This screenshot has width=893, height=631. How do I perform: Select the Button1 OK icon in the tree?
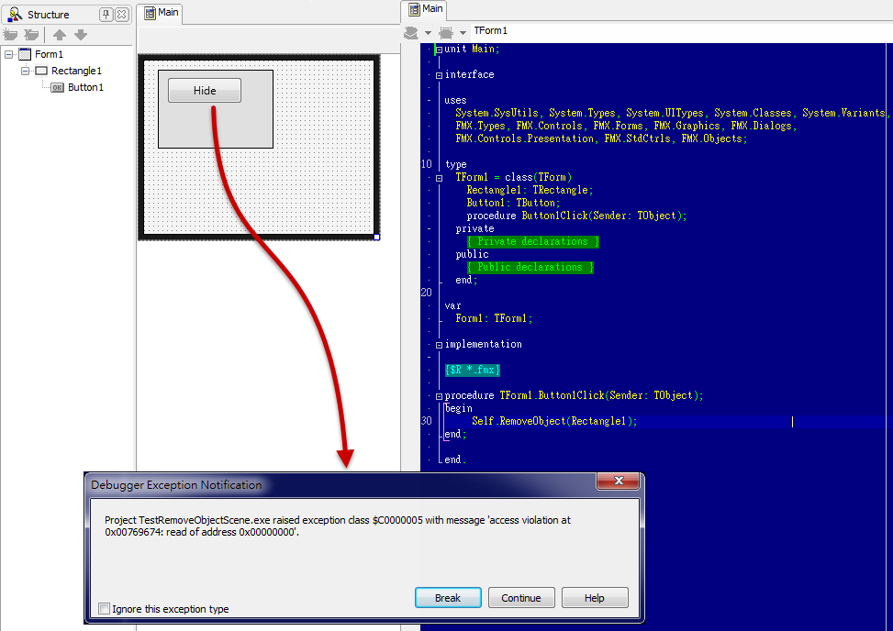point(57,88)
